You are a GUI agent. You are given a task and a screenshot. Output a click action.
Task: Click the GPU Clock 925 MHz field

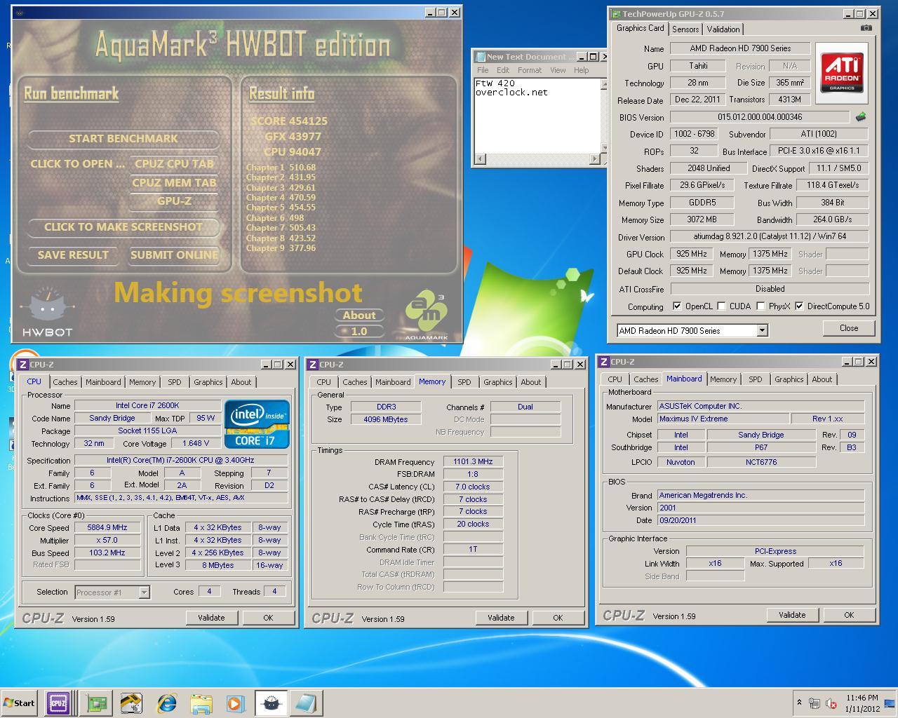[x=692, y=254]
